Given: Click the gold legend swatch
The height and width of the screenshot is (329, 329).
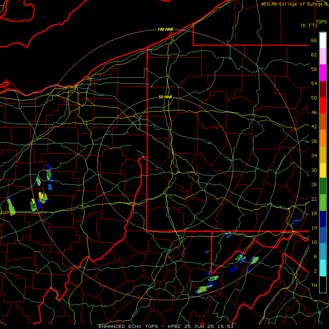Looking at the screenshot, I should coord(323,155).
